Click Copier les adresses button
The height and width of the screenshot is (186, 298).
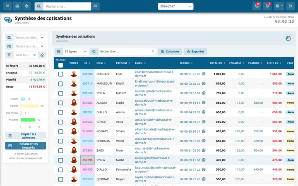click(x=26, y=136)
